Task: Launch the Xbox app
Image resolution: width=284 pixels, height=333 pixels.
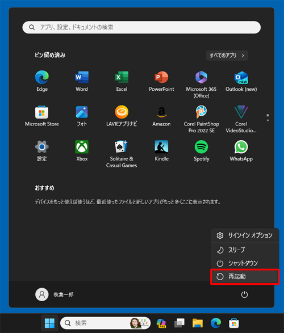Action: point(82,150)
